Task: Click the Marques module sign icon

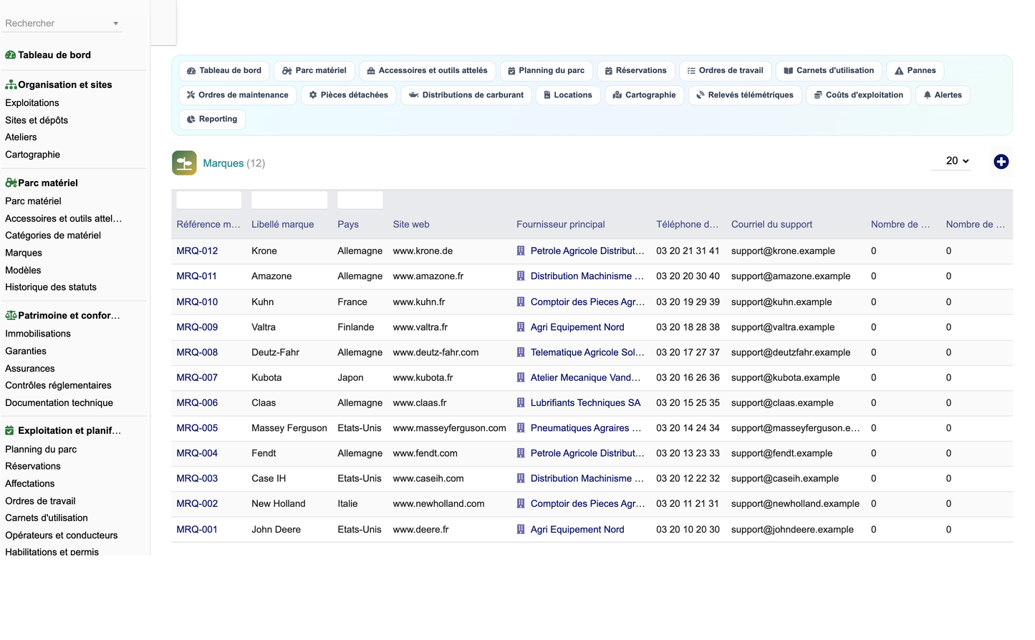Action: point(184,163)
